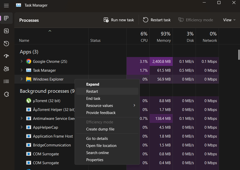
Task: Open the Performance sidebar page
Action: tap(6, 31)
